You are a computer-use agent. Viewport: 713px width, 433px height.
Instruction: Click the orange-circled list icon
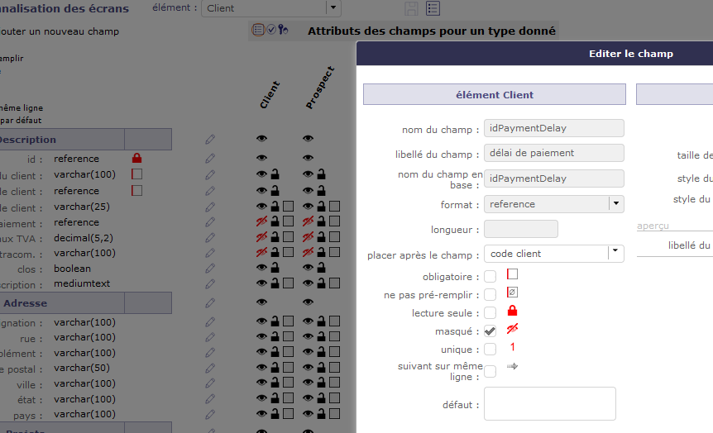(x=258, y=31)
